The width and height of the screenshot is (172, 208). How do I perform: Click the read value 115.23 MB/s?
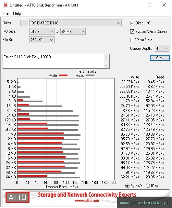tap(154, 110)
